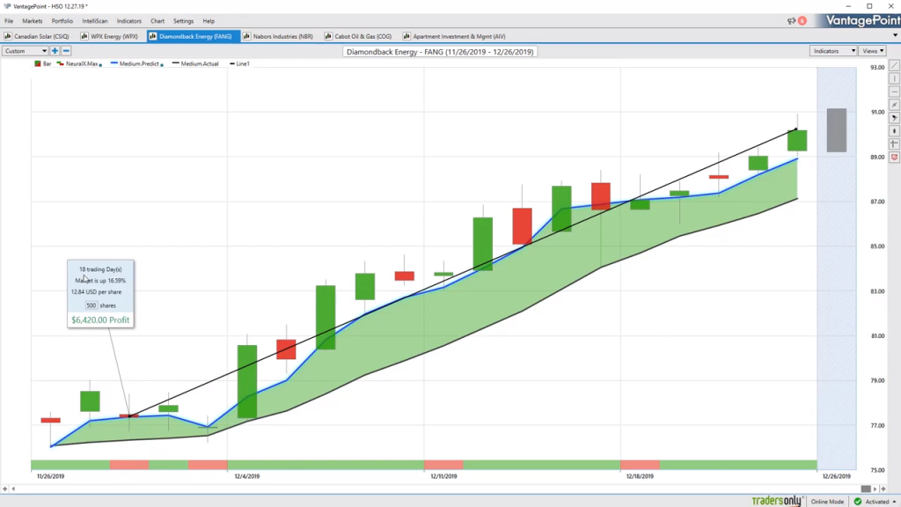
Task: Select the trend line drawing tool
Action: [x=894, y=66]
